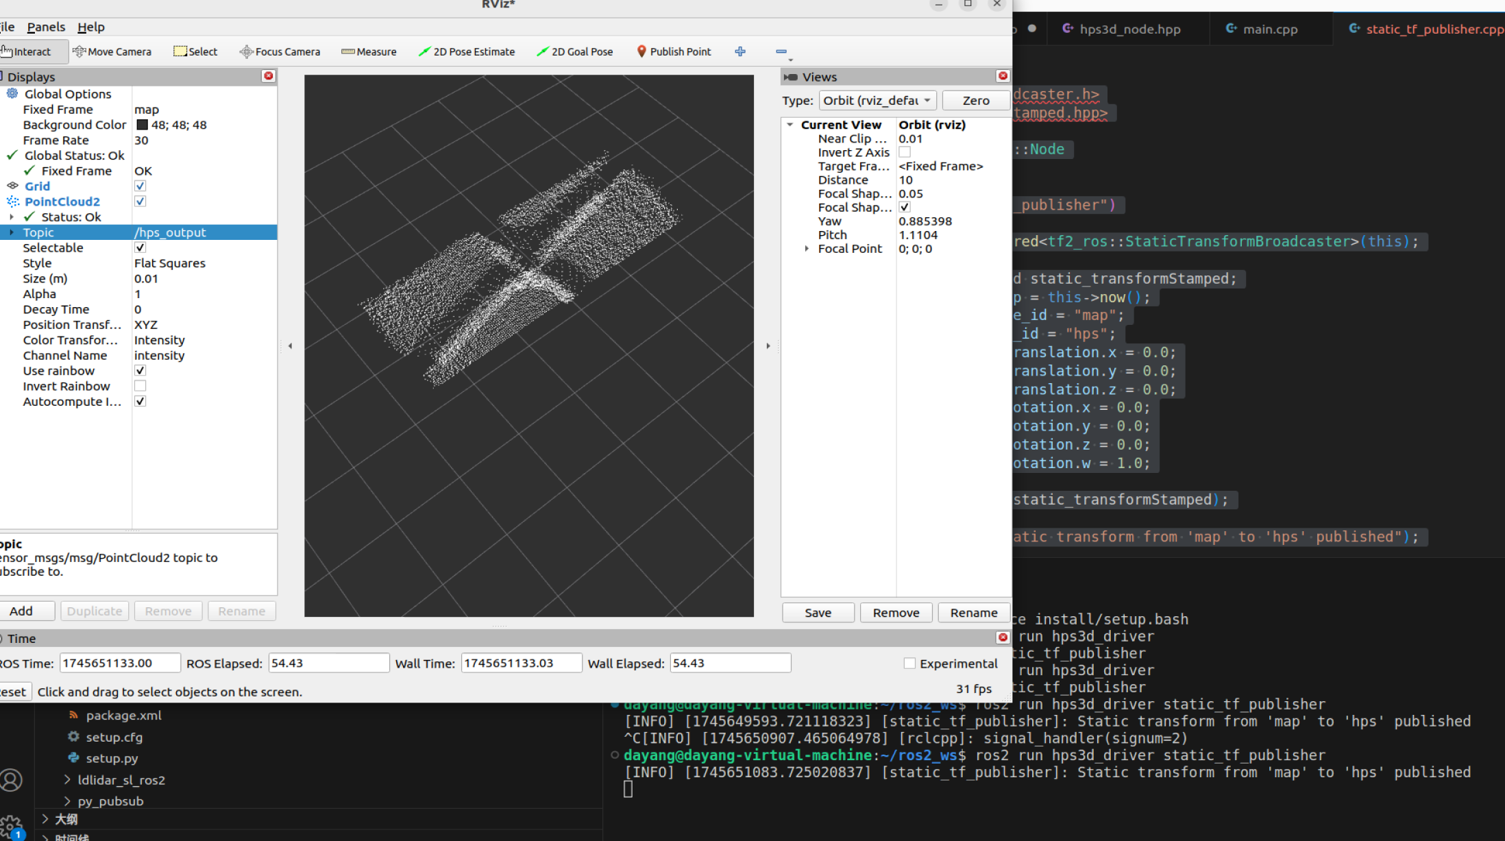Enable the Invert Rainbow checkbox

[140, 386]
